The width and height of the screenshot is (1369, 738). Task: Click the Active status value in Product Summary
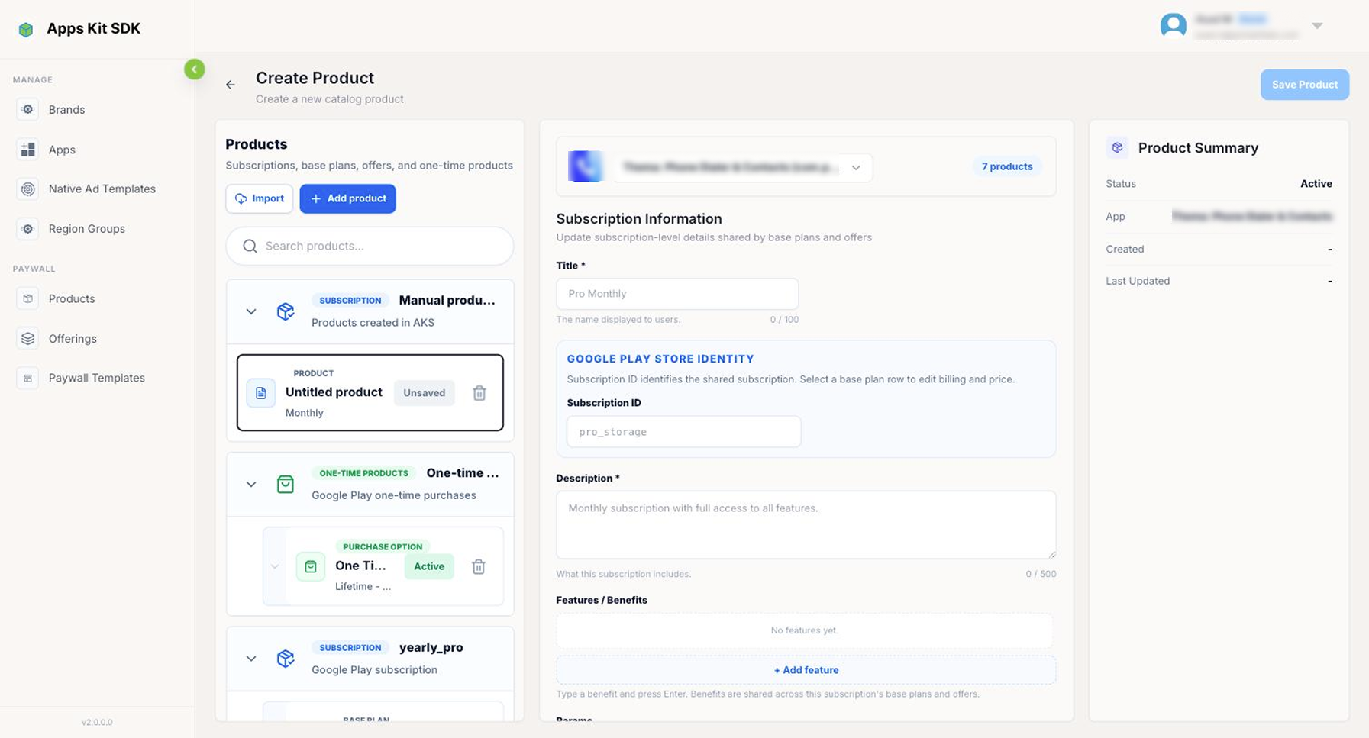(1316, 184)
